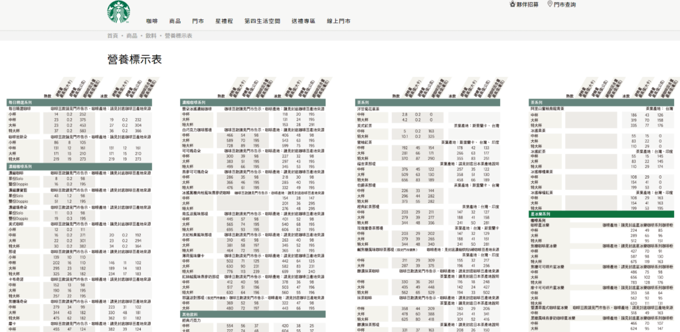Select the 濃縮康寶藍 product row
Viewport: 680px width, 332px height.
[x=80, y=190]
